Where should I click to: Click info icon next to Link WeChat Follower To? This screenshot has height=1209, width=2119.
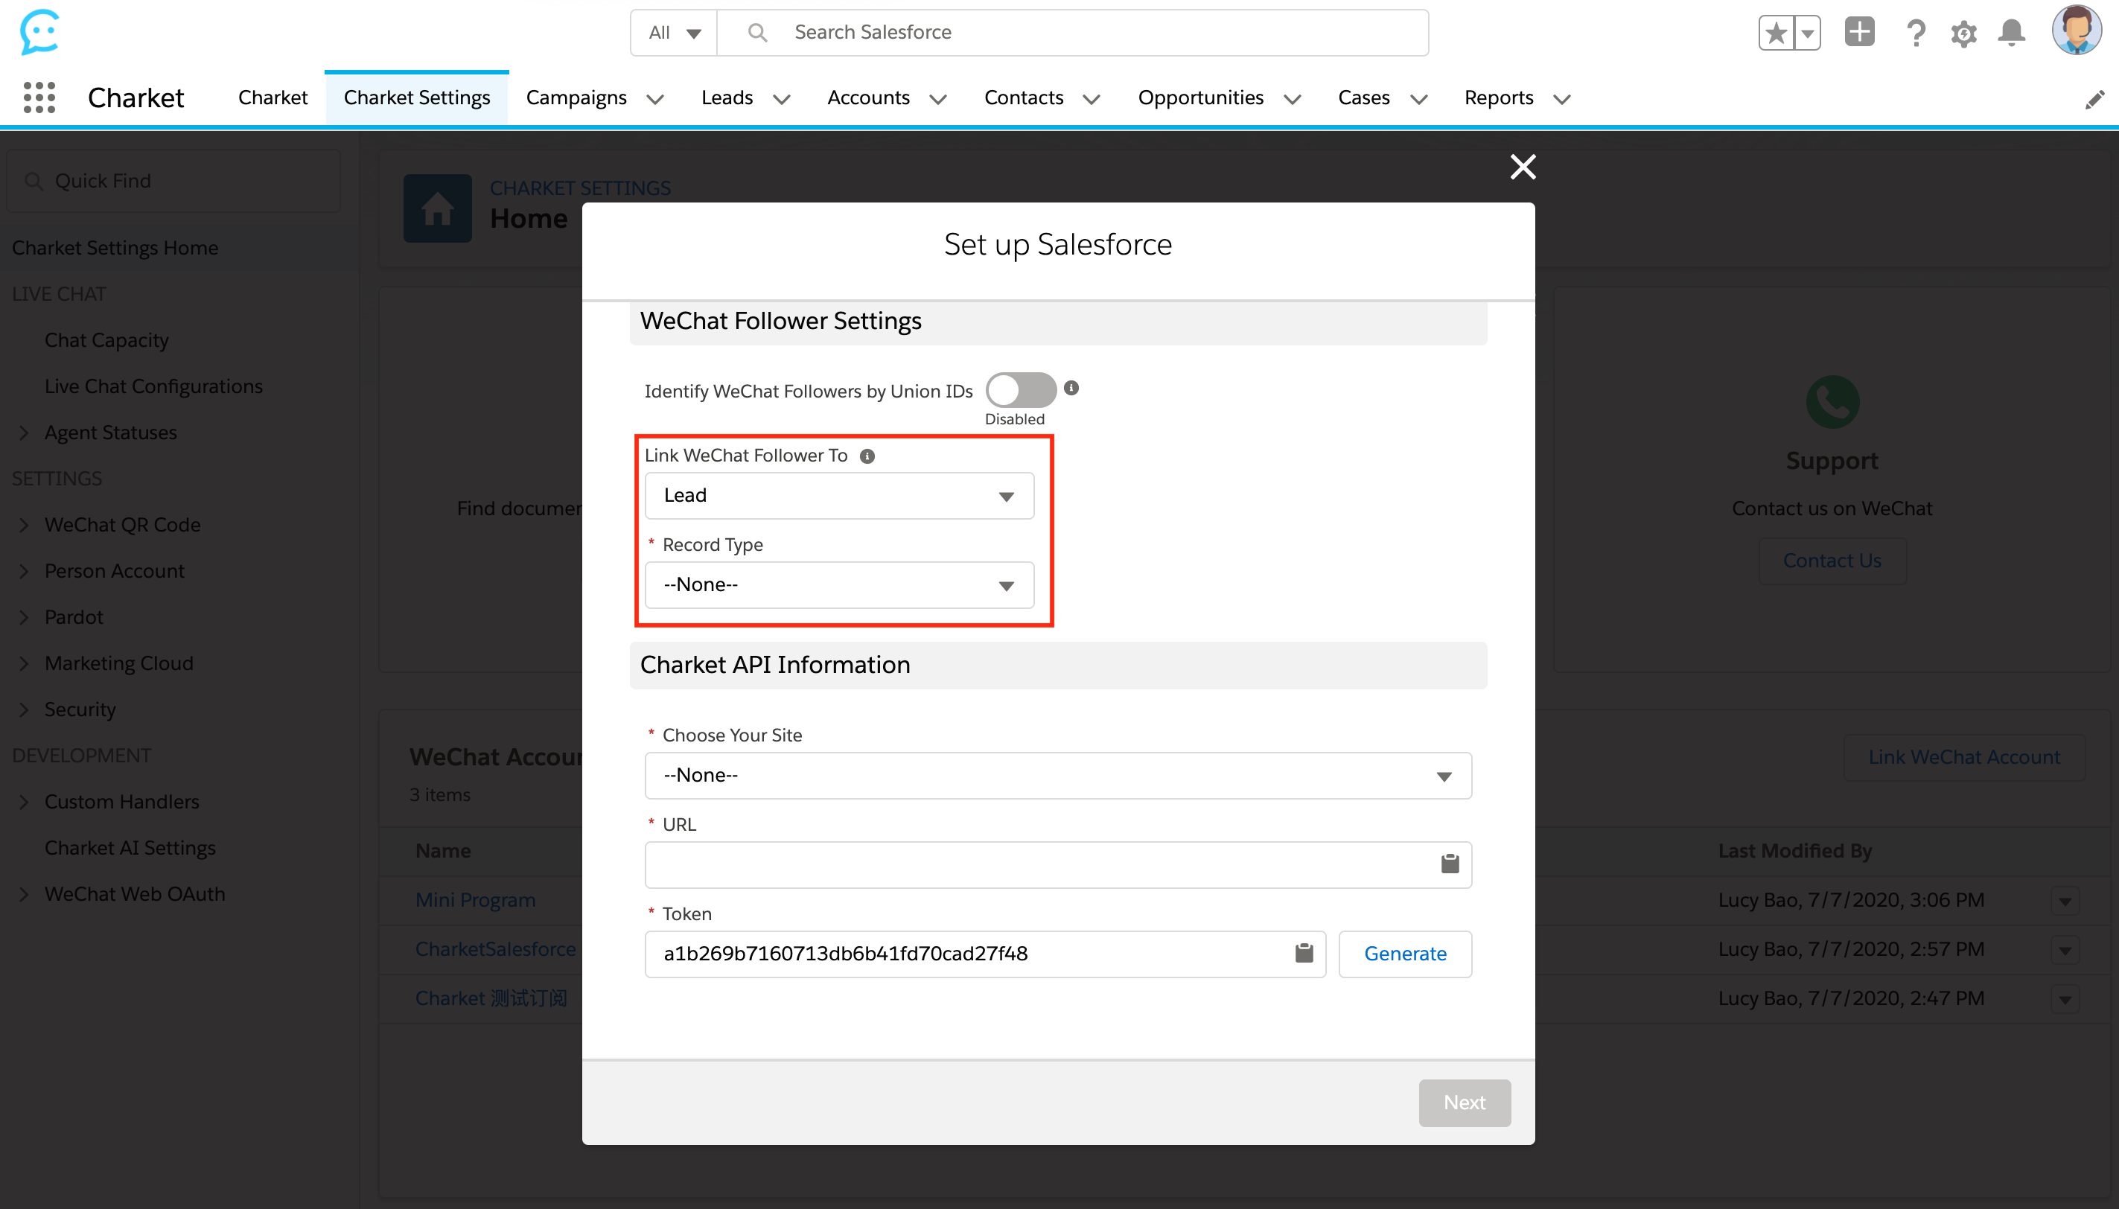pyautogui.click(x=867, y=456)
